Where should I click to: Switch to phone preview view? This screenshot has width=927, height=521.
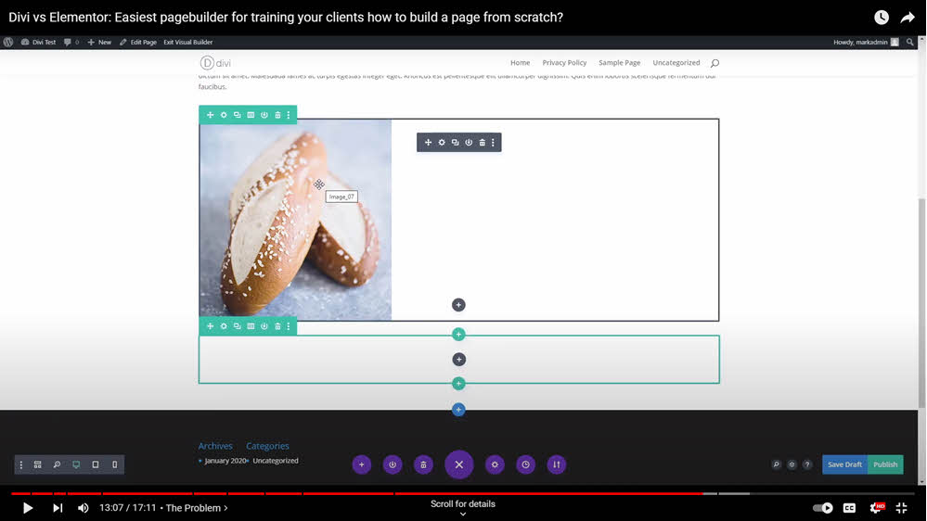(x=115, y=464)
